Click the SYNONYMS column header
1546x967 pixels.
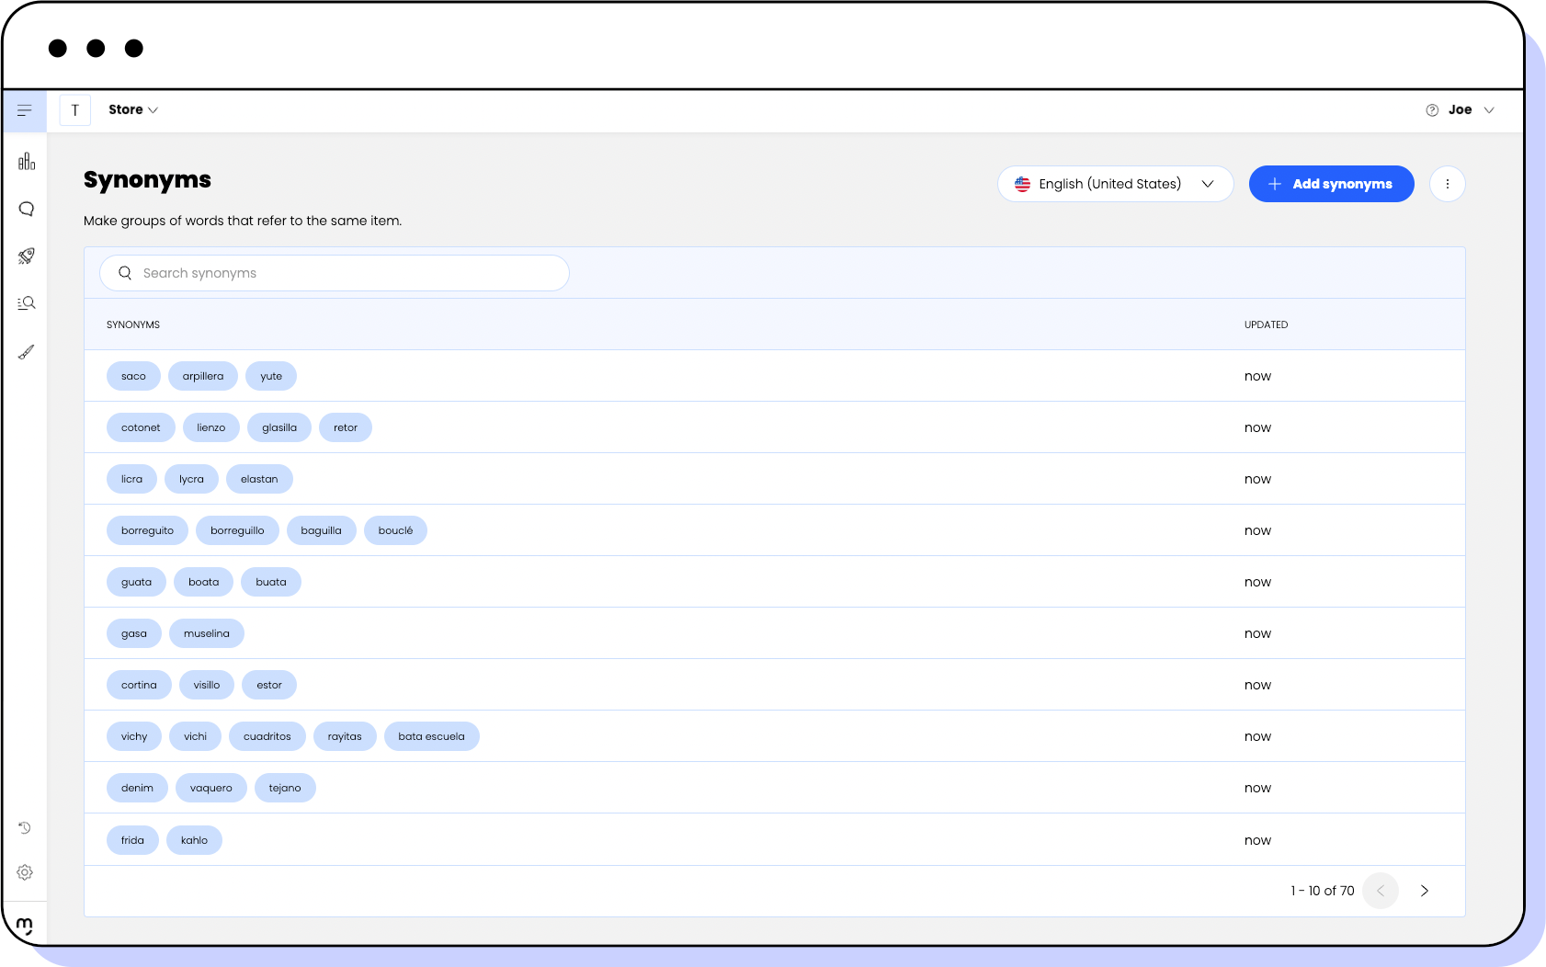(x=133, y=324)
